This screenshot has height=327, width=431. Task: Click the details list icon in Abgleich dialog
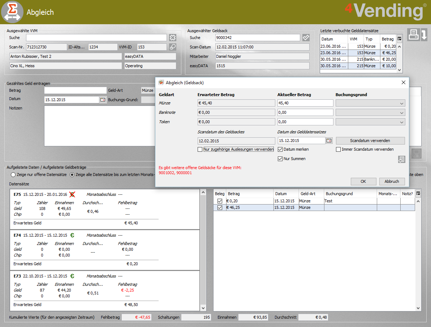(x=401, y=159)
